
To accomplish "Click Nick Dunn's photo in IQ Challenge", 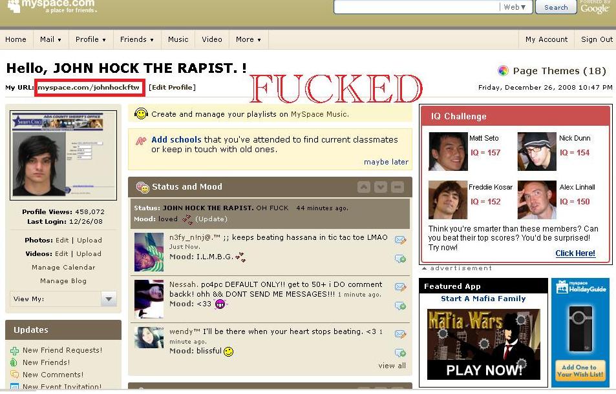I will click(x=537, y=152).
